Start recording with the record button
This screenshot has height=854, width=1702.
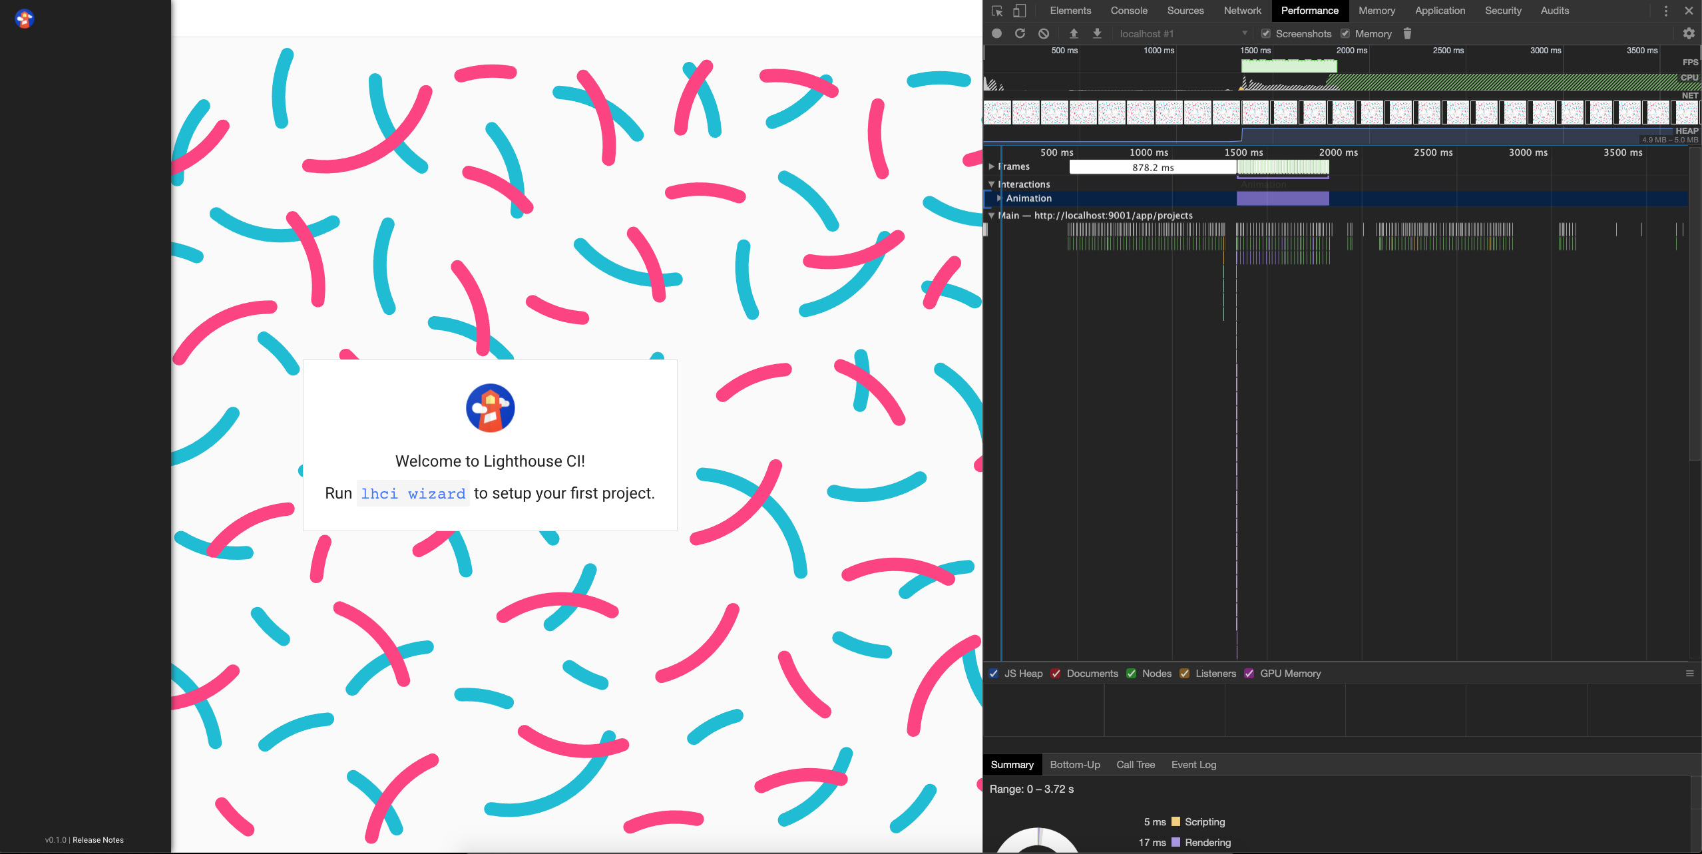(x=996, y=33)
